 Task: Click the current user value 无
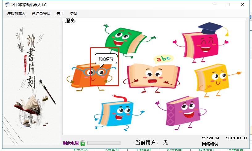point(166,142)
